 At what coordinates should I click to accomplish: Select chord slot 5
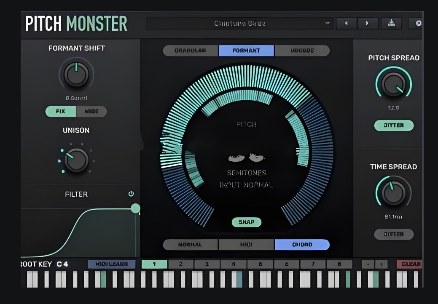click(260, 264)
